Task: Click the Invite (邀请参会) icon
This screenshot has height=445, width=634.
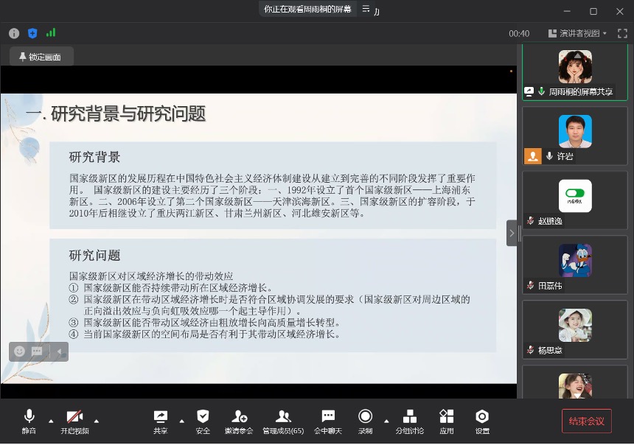Action: 239,421
